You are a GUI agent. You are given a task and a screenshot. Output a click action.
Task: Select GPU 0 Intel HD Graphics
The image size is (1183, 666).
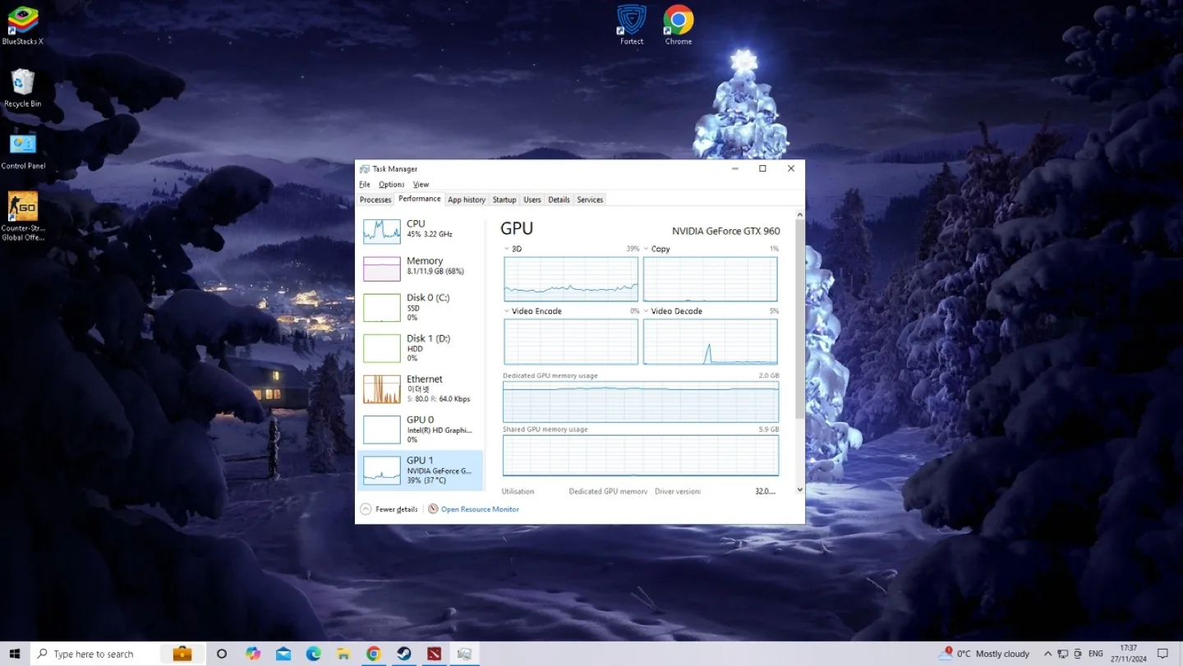pyautogui.click(x=421, y=429)
